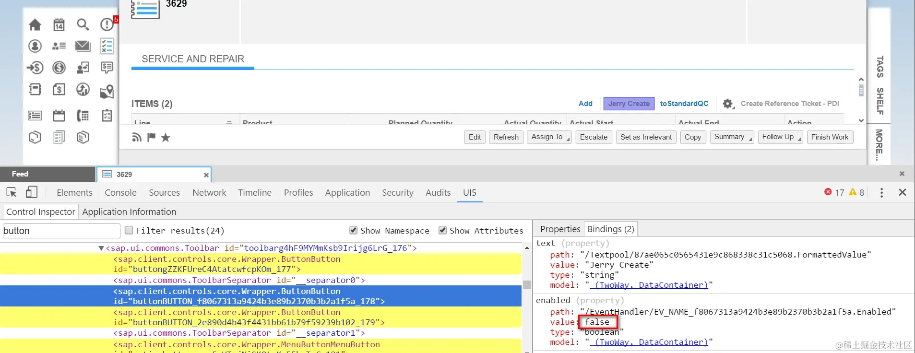Open the alerts icon with red badge
915x353 pixels.
(x=107, y=24)
